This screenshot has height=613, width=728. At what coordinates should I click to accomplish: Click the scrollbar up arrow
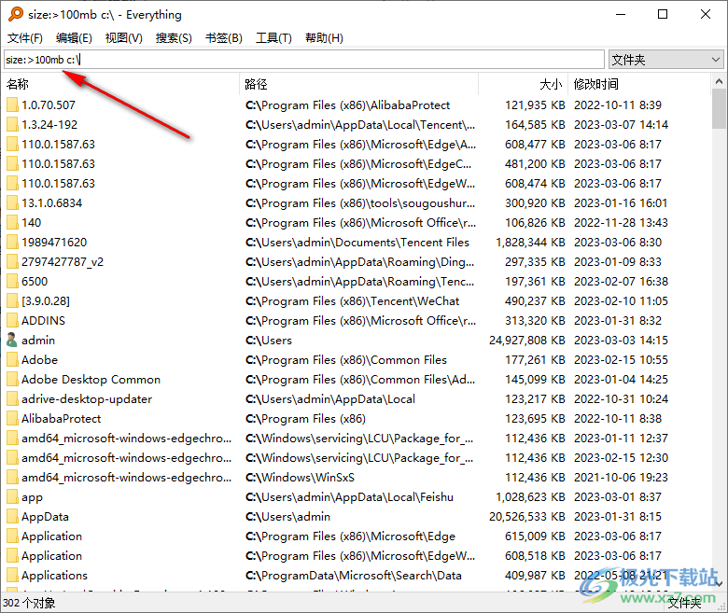719,82
